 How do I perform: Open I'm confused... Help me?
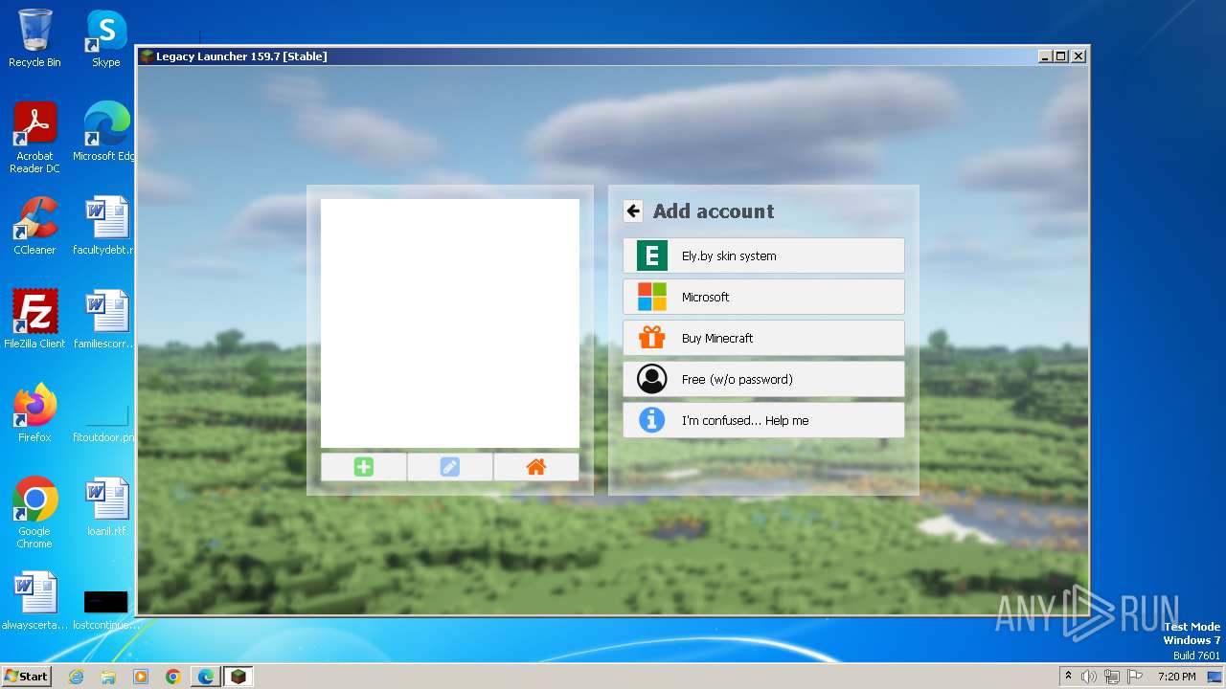(x=763, y=420)
